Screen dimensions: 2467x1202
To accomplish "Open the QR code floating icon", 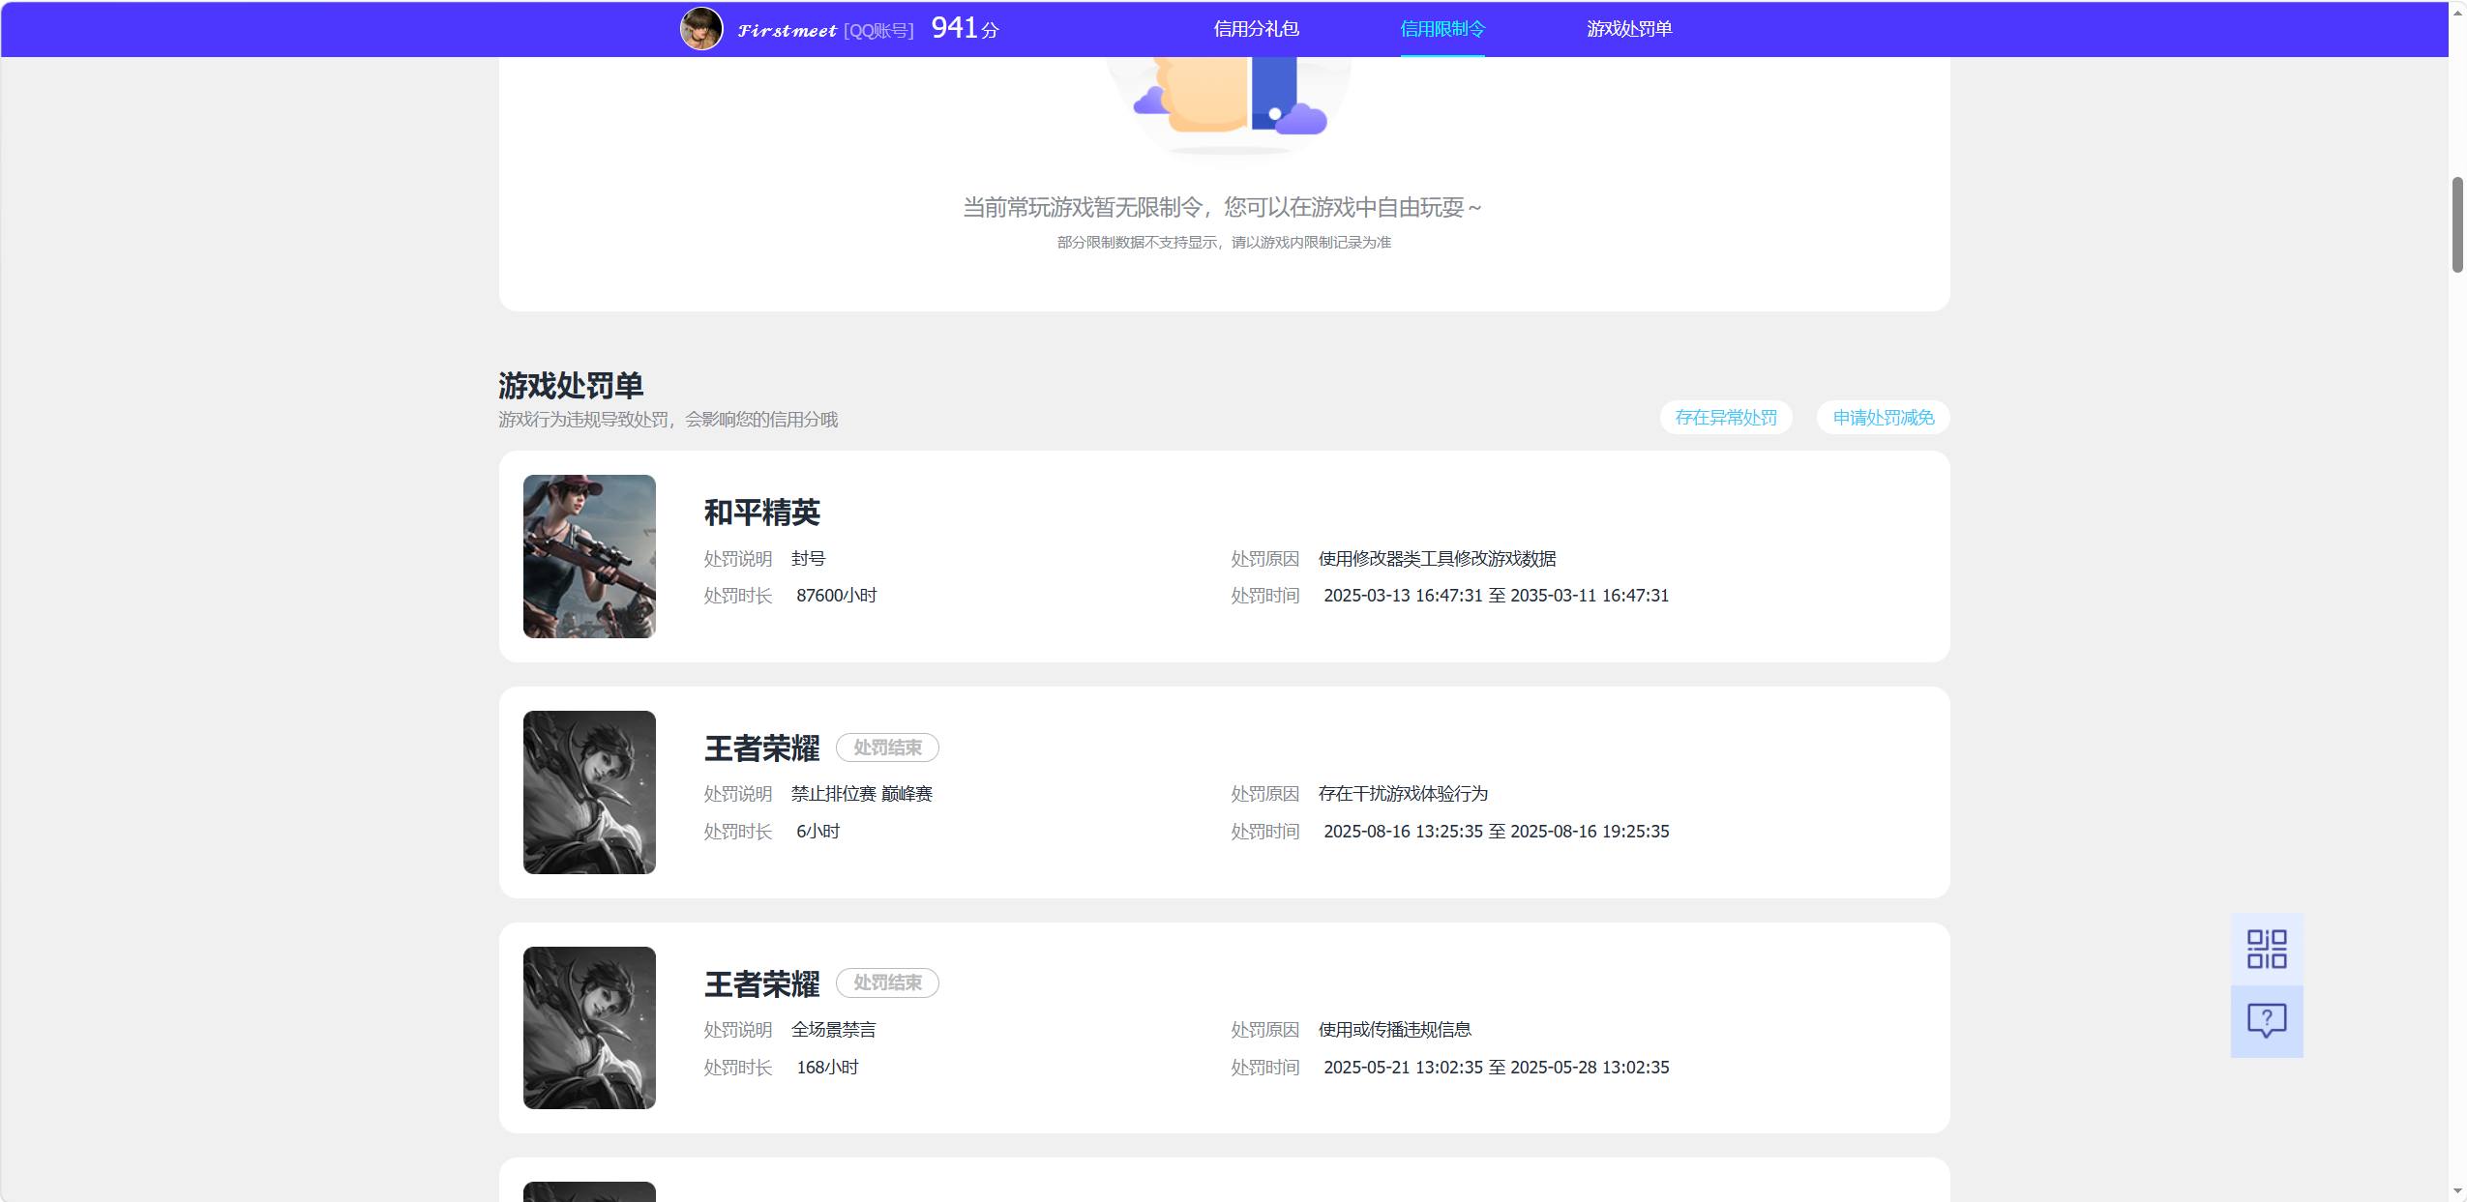I will pos(2266,949).
